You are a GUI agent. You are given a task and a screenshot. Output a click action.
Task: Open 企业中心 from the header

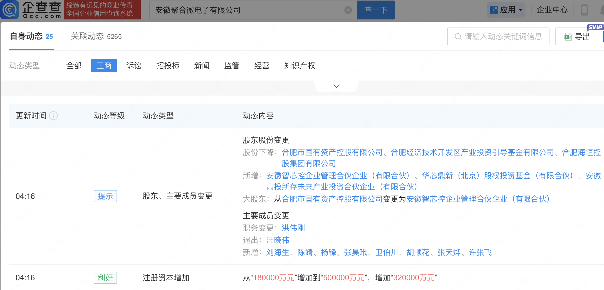point(552,10)
